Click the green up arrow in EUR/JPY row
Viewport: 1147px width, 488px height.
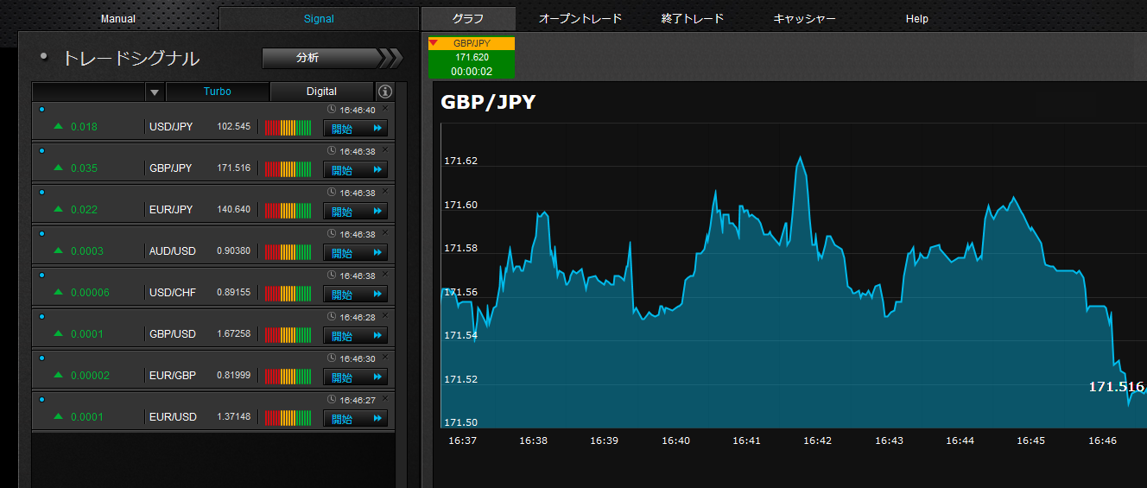59,209
